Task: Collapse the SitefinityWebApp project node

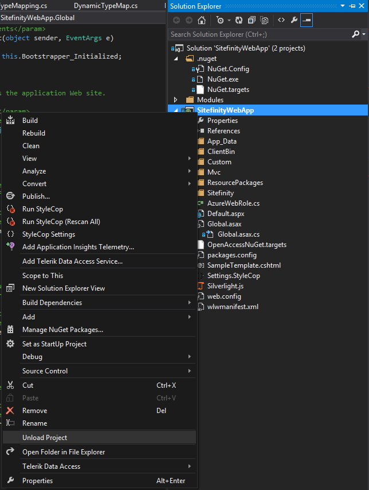Action: [x=176, y=110]
